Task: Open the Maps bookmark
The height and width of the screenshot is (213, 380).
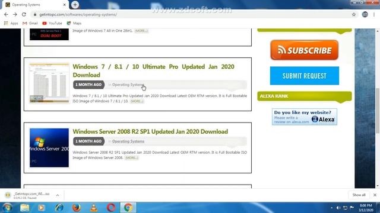Action: 74,23
